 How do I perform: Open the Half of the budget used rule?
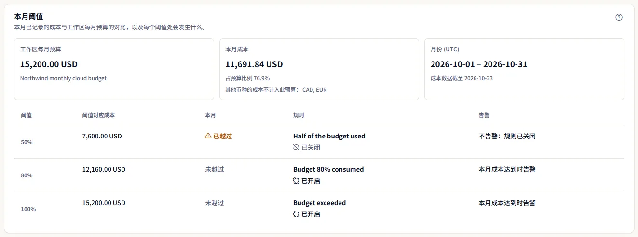point(329,136)
